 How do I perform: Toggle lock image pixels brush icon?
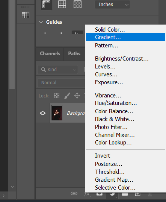(67, 96)
